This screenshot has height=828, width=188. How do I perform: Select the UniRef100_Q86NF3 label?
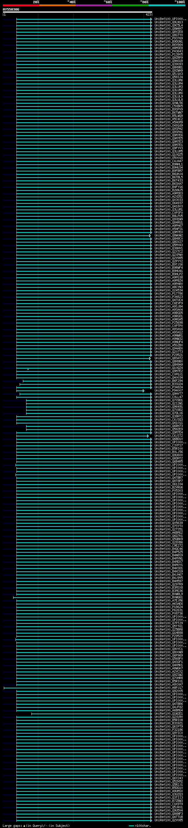point(168,814)
